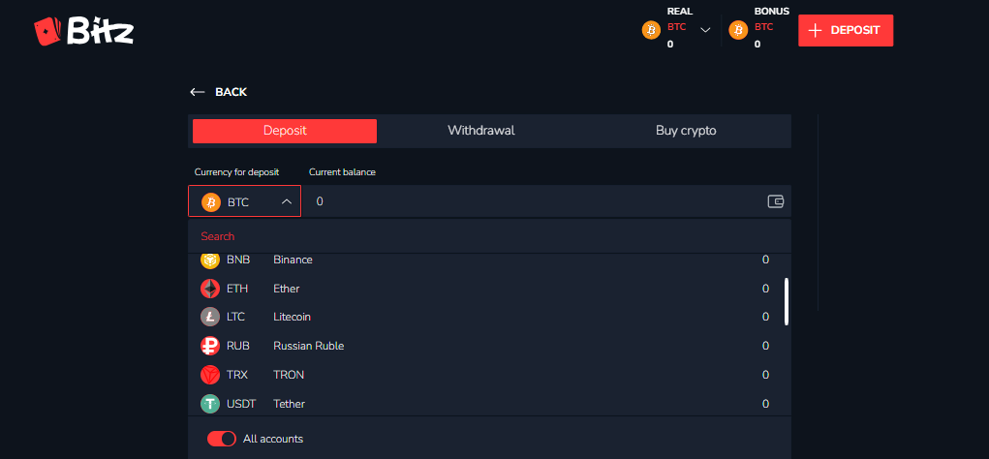Click the REAL balance label
Image resolution: width=989 pixels, height=459 pixels.
tap(680, 12)
